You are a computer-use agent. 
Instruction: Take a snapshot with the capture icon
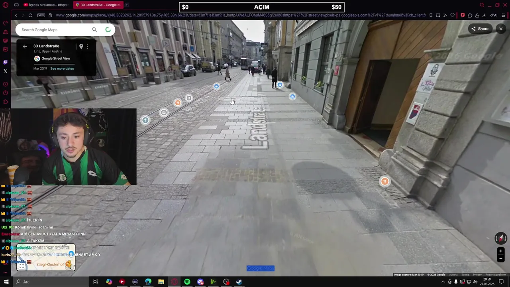(438, 15)
